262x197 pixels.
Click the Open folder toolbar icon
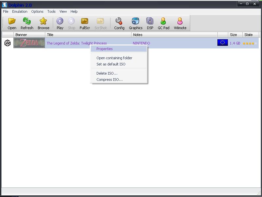pos(12,21)
